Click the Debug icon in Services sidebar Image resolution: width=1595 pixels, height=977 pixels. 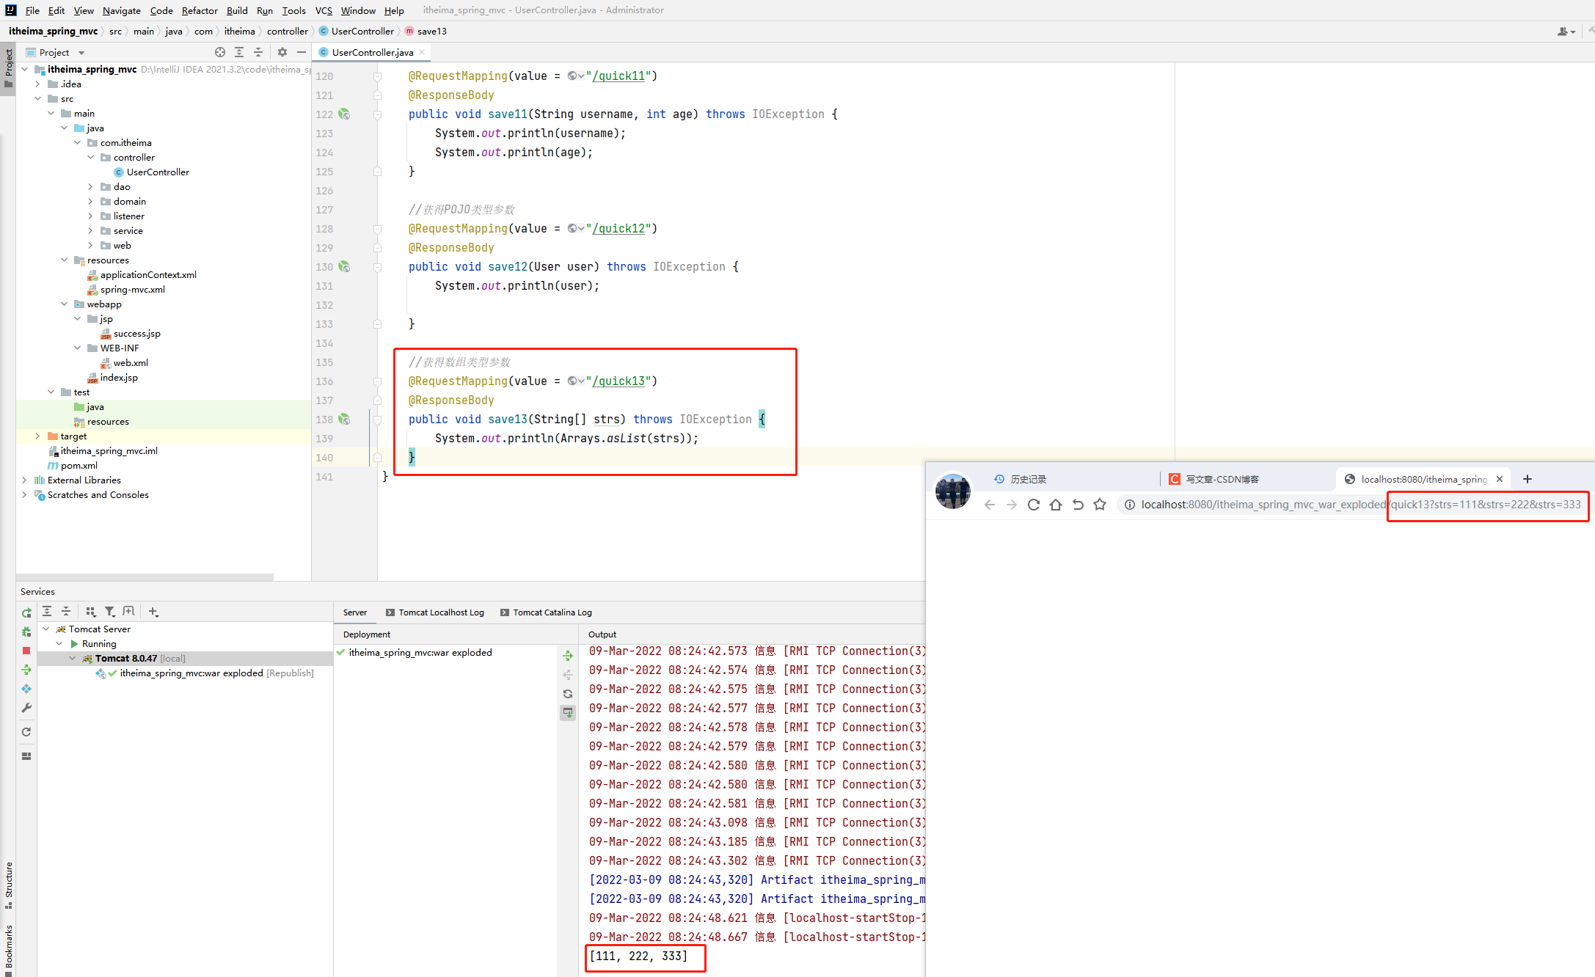point(26,632)
